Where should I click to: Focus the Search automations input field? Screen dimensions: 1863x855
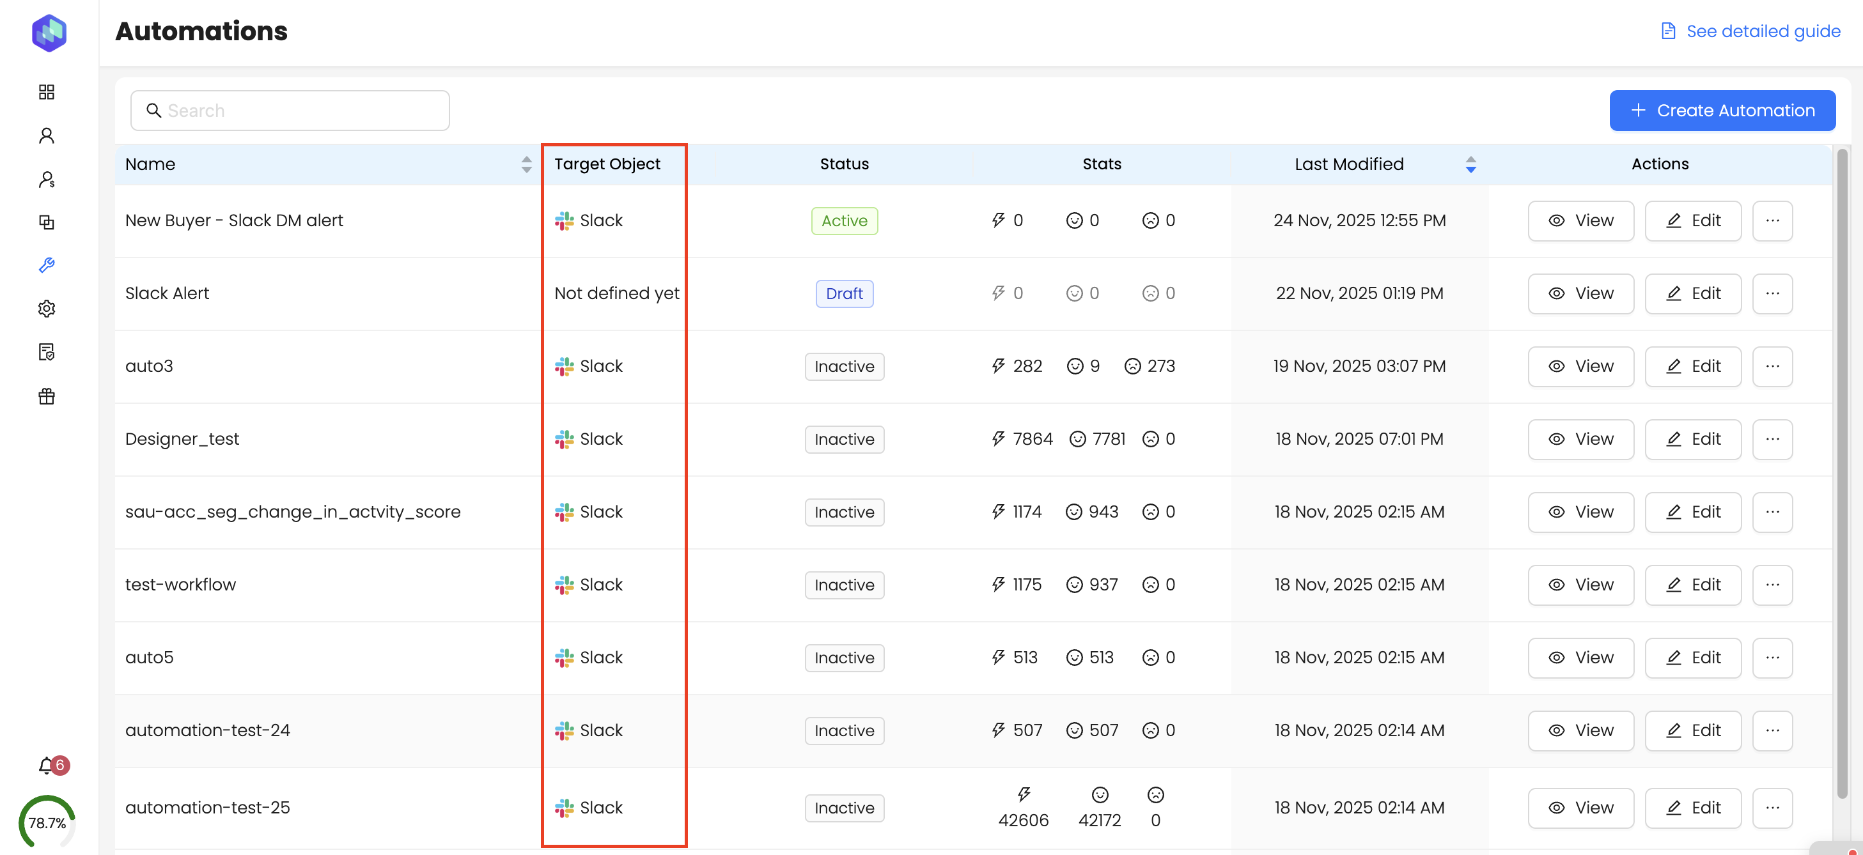click(289, 111)
